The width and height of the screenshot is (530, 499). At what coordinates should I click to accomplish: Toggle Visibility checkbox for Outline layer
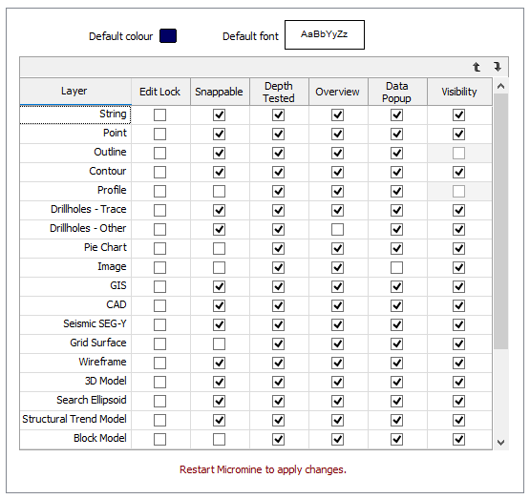(x=458, y=154)
